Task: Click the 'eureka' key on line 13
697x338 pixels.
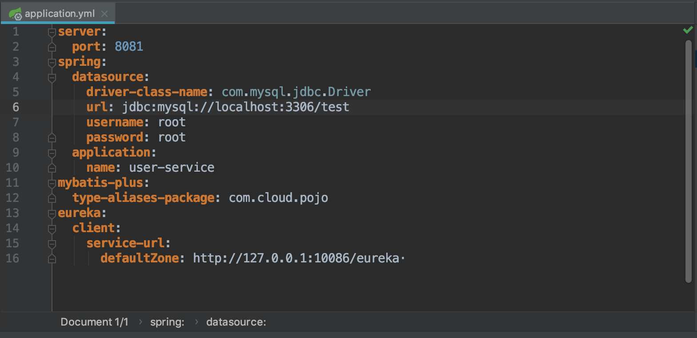Action: tap(80, 213)
